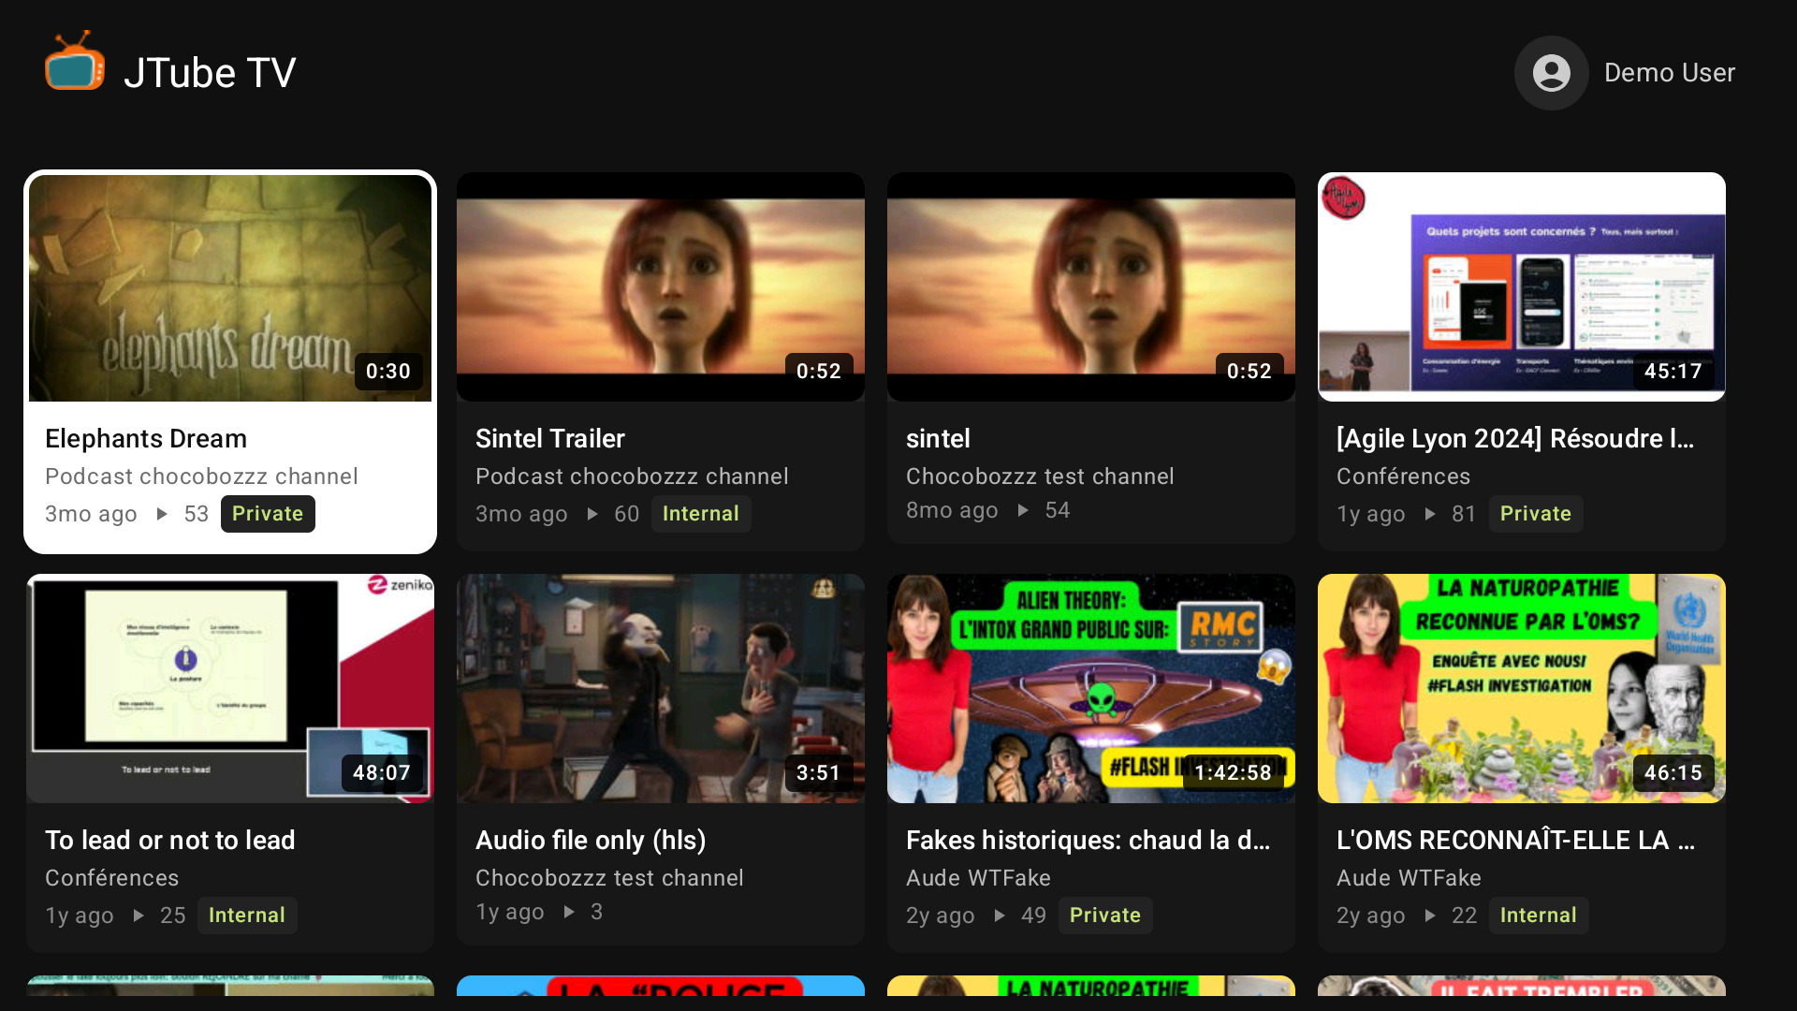Click the Private badge on Elephants Dream
The height and width of the screenshot is (1011, 1797).
[268, 514]
